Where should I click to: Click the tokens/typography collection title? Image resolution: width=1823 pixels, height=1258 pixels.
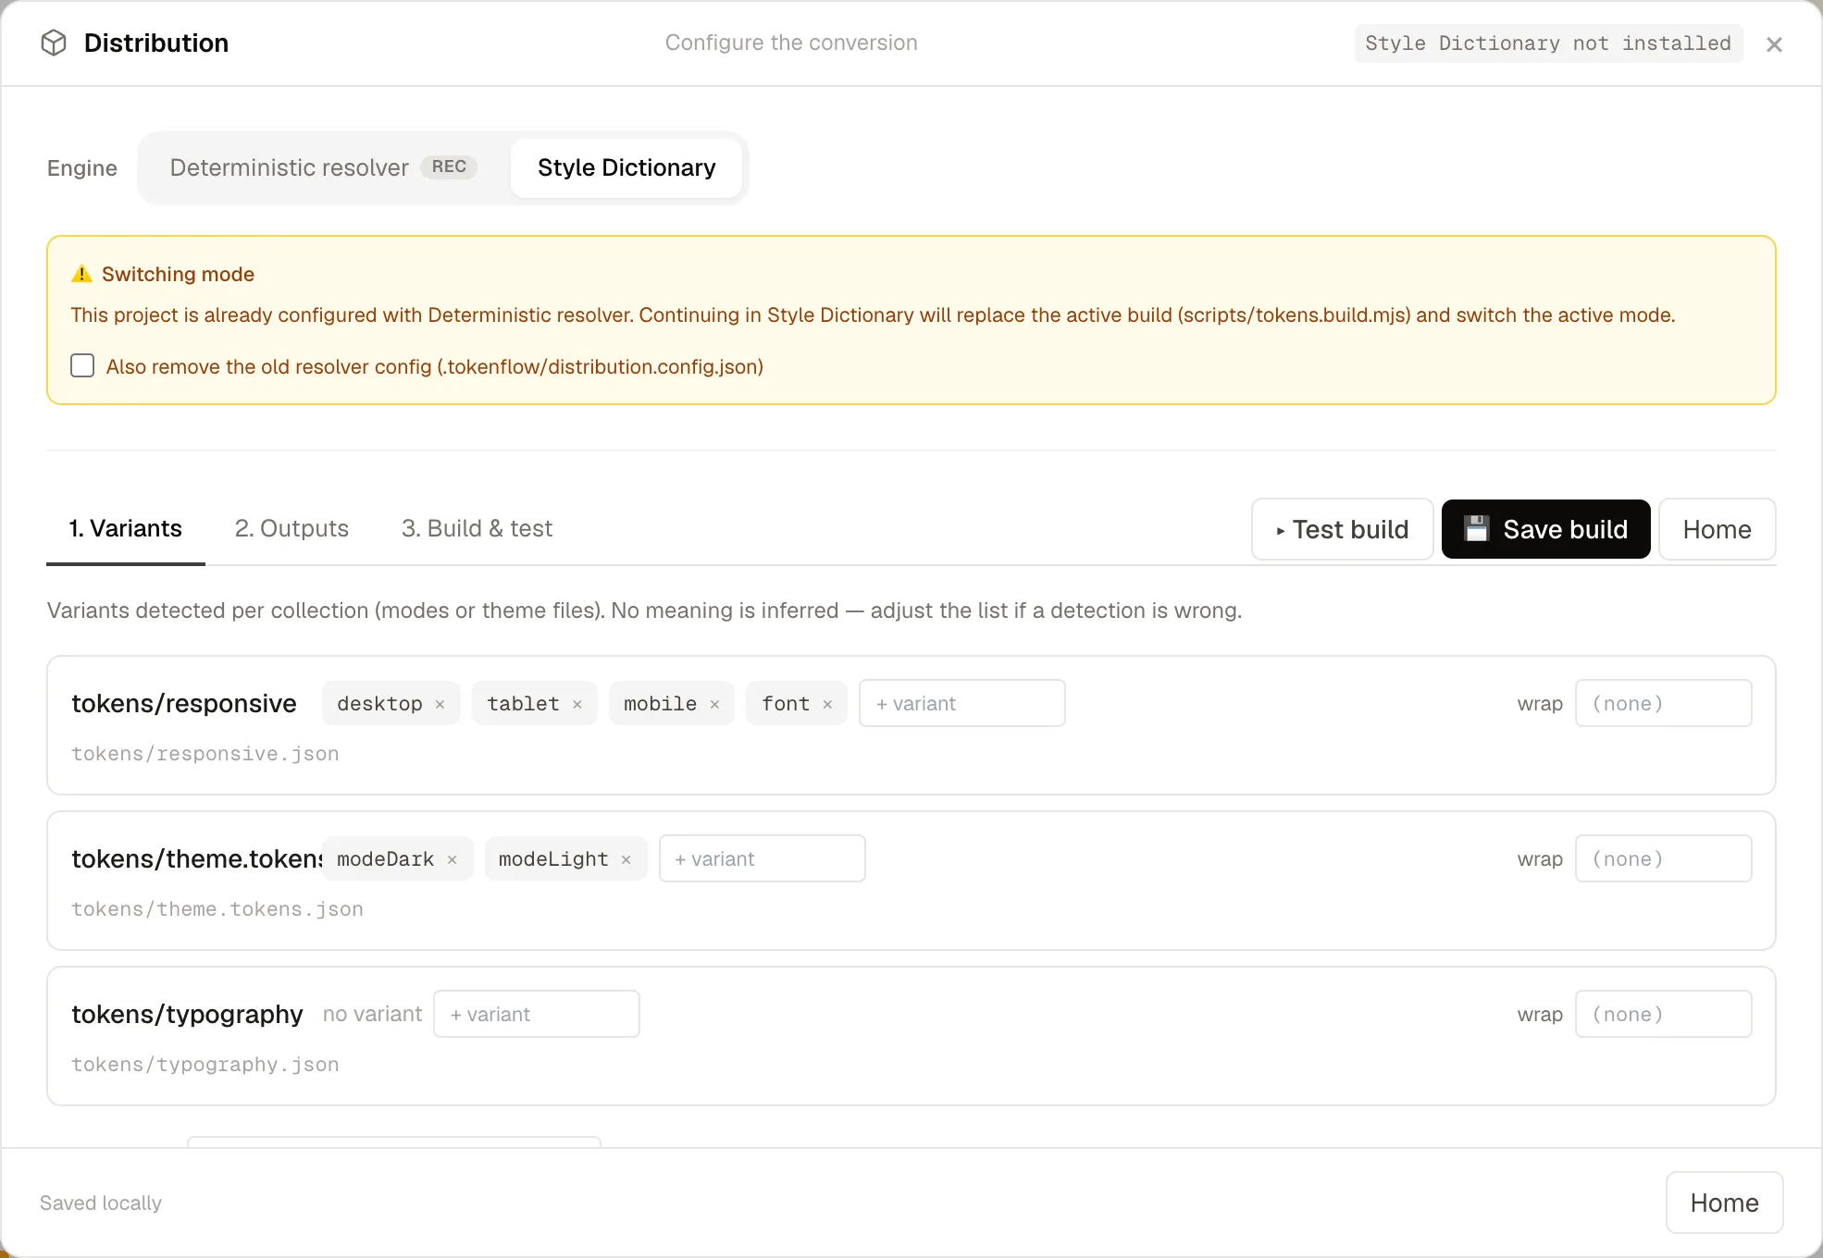point(187,1014)
